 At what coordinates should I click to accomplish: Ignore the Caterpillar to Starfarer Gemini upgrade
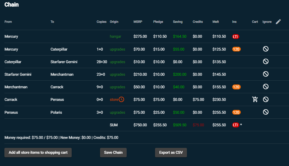point(266,62)
